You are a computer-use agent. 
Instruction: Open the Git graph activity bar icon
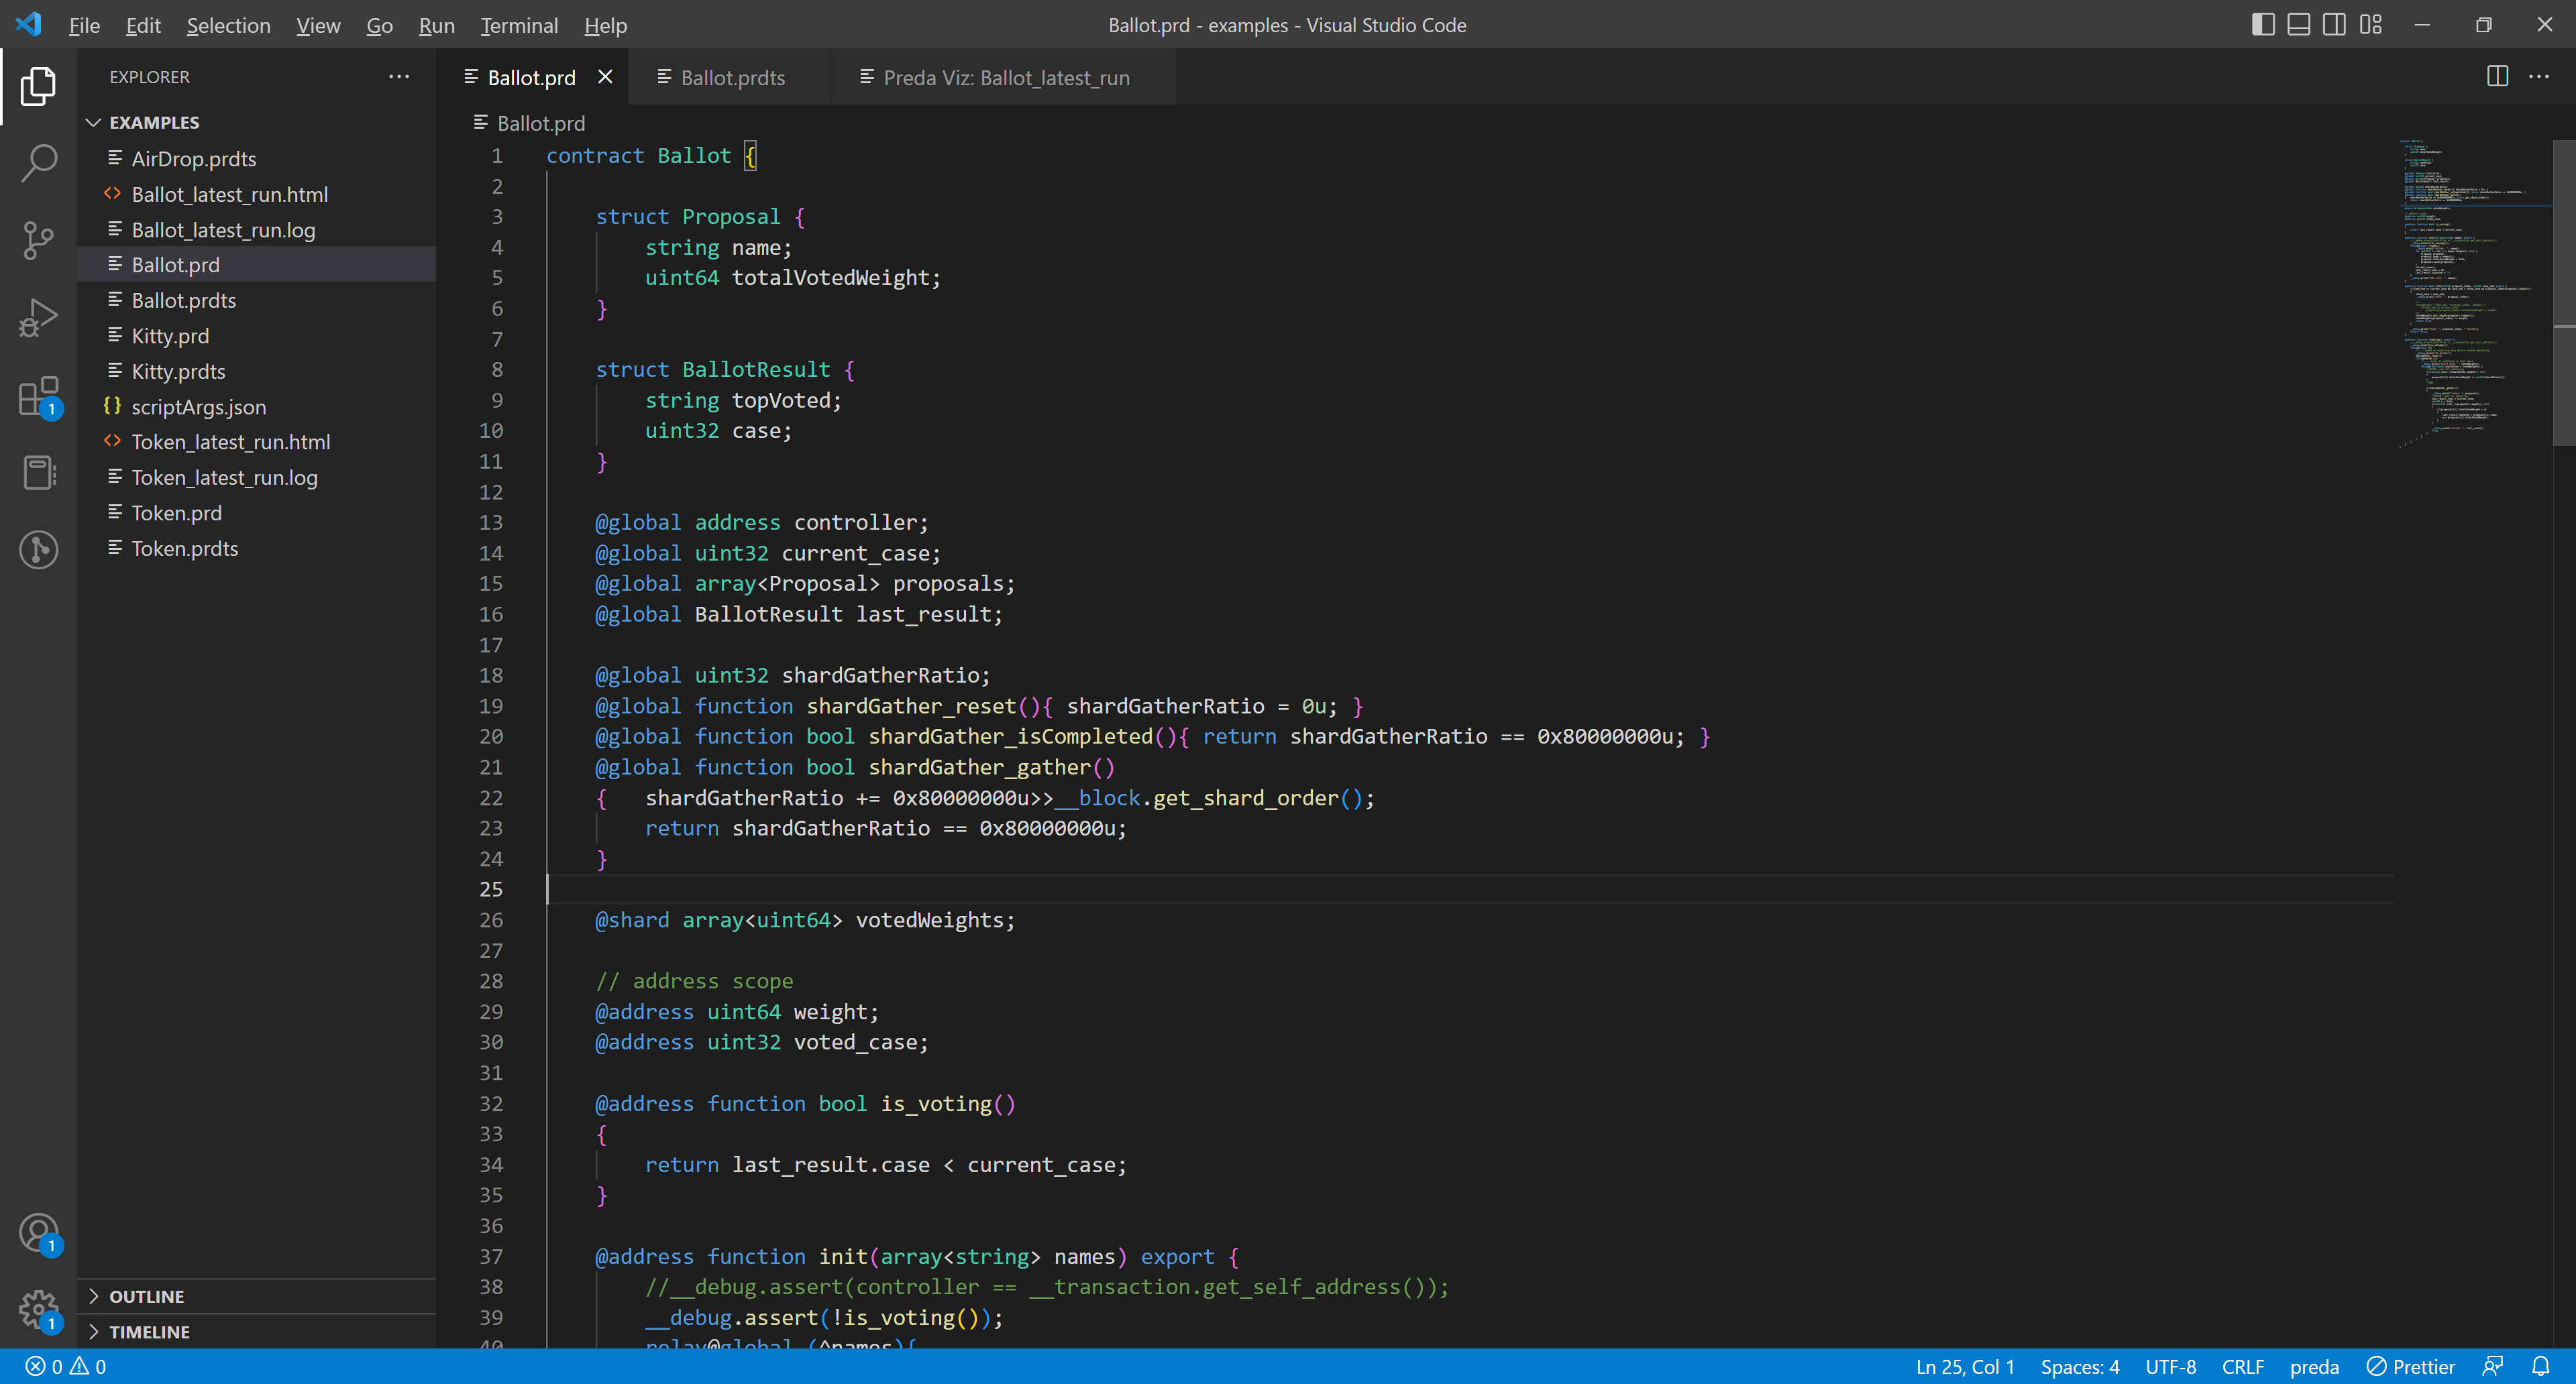[x=38, y=550]
